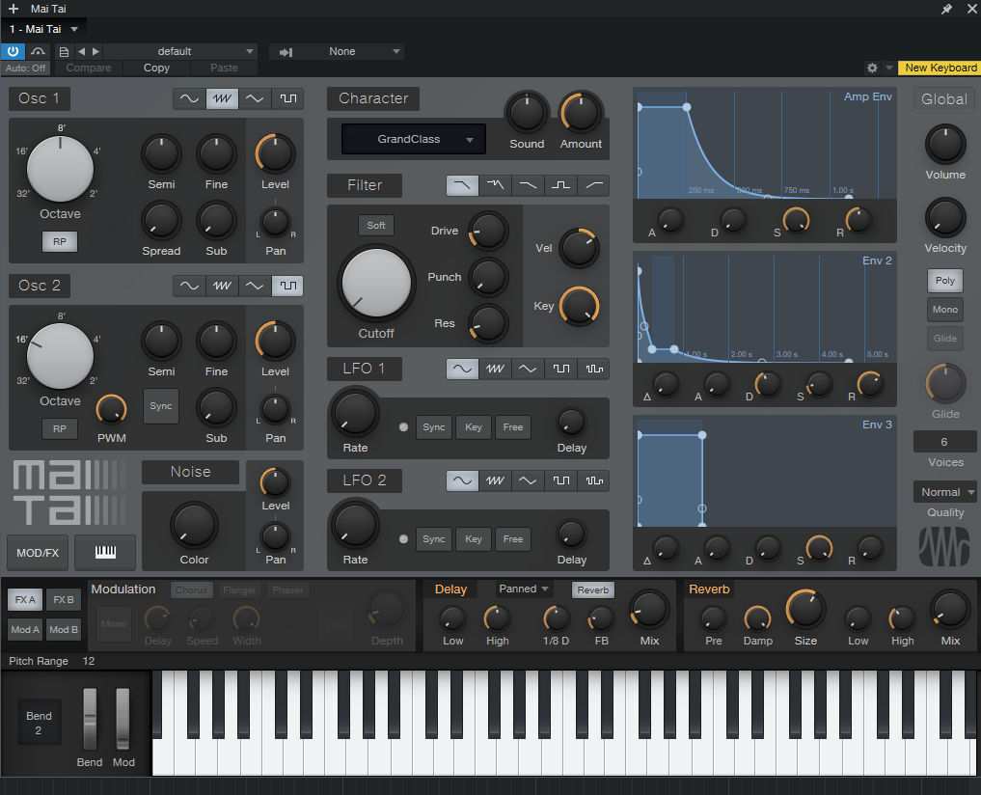Open the default preset dropdown

click(x=180, y=51)
